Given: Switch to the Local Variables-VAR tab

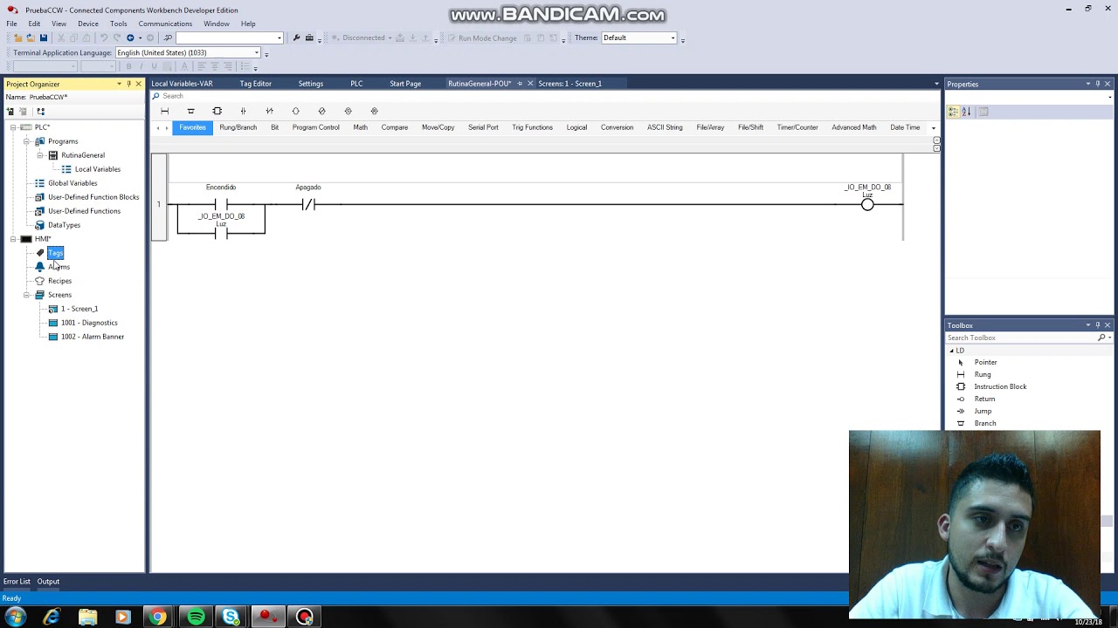Looking at the screenshot, I should coord(182,84).
